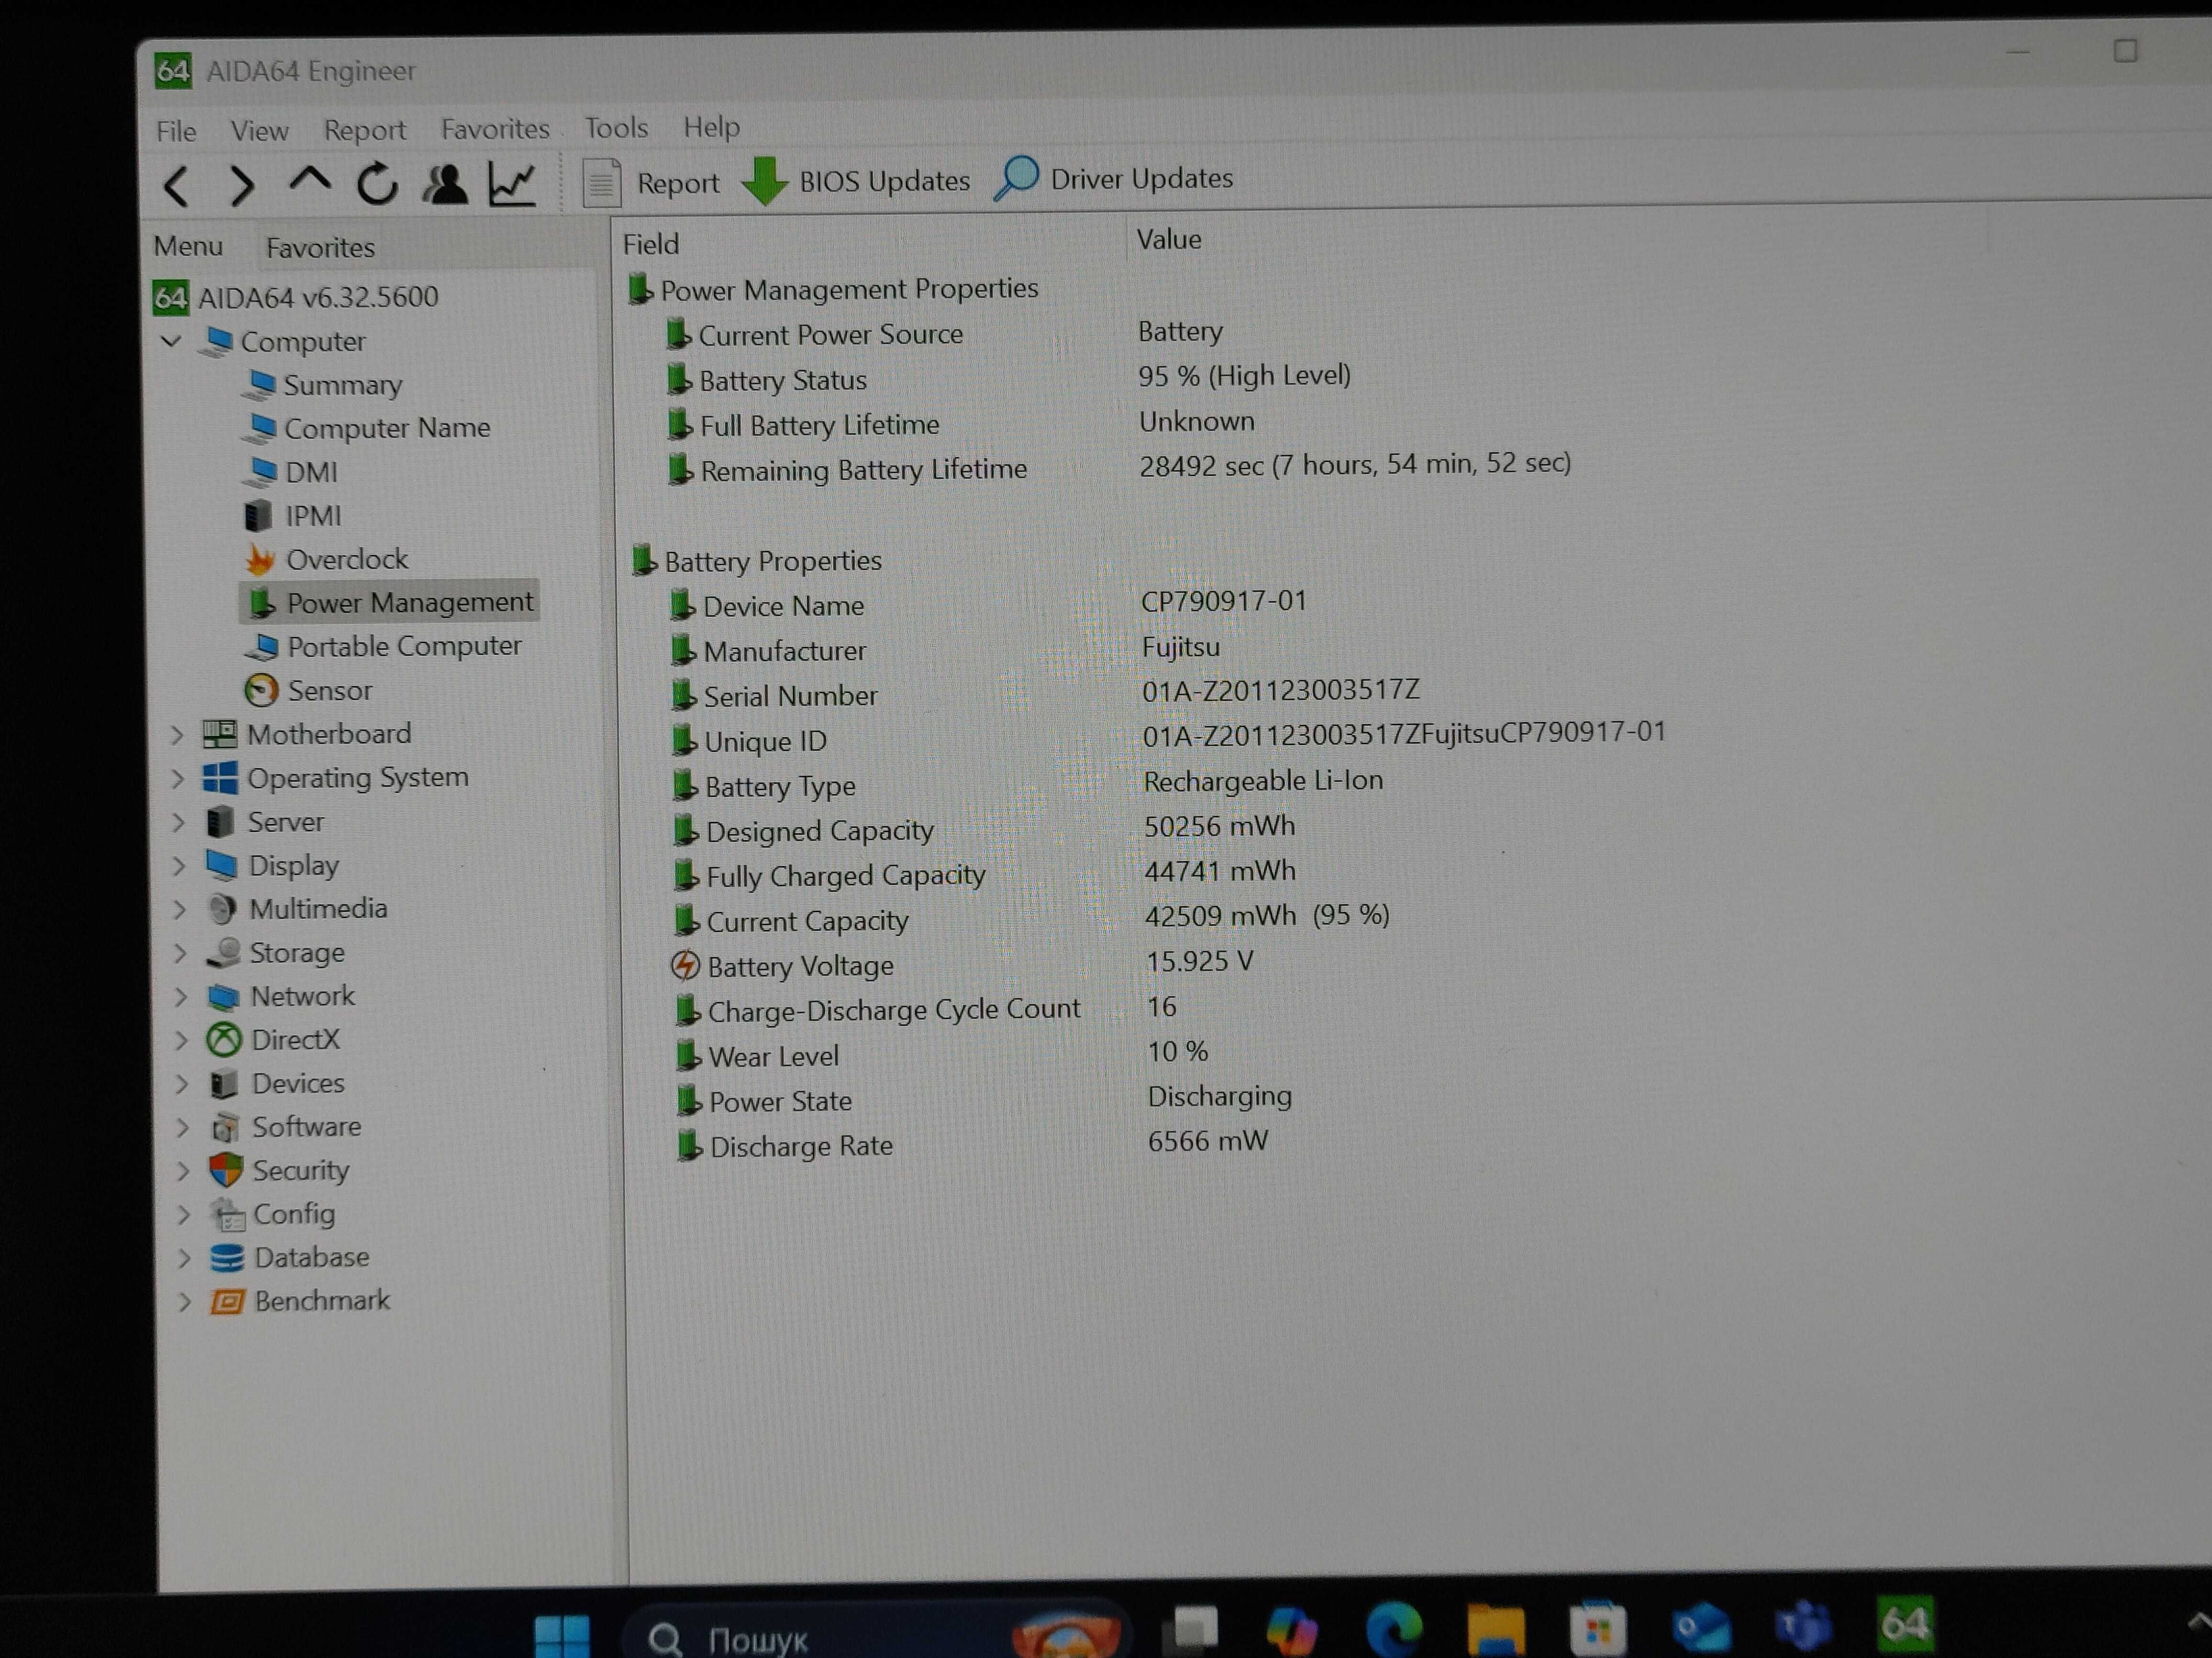Select Computer Name in the tree
Viewport: 2212px width, 1658px height.
pyautogui.click(x=367, y=428)
